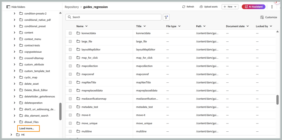Select copypasteissue in folder tree
The height and width of the screenshot is (140, 282).
(33, 52)
